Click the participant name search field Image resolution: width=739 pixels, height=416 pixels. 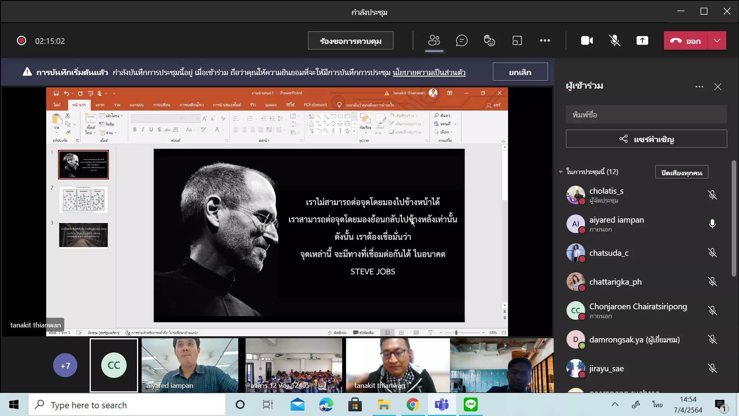pyautogui.click(x=646, y=115)
